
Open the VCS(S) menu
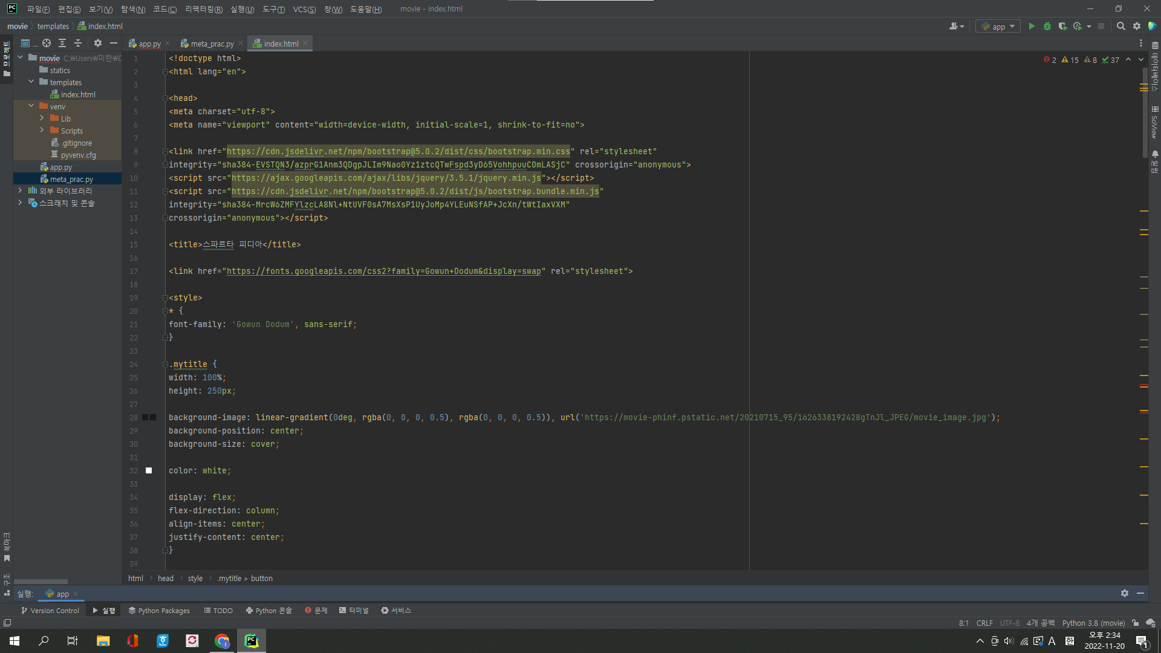click(x=304, y=9)
